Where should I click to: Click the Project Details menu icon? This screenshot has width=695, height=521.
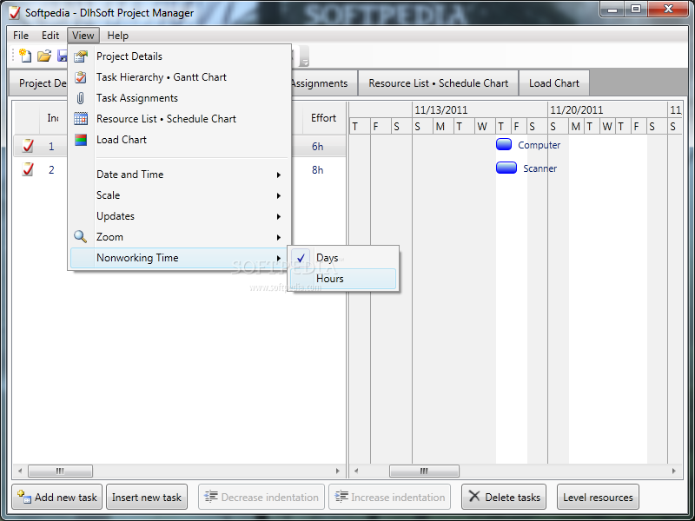click(81, 56)
